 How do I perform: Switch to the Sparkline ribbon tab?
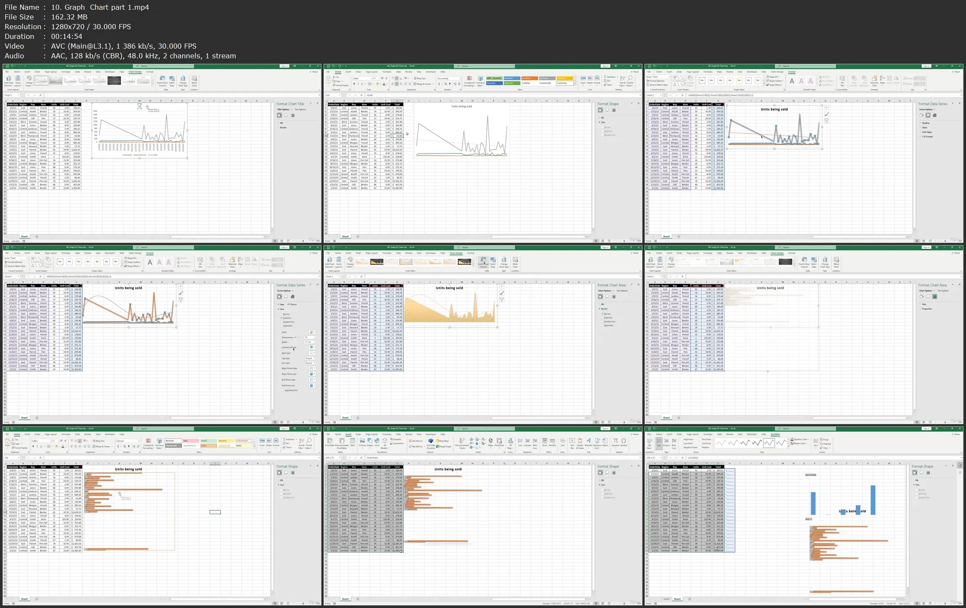(775, 434)
